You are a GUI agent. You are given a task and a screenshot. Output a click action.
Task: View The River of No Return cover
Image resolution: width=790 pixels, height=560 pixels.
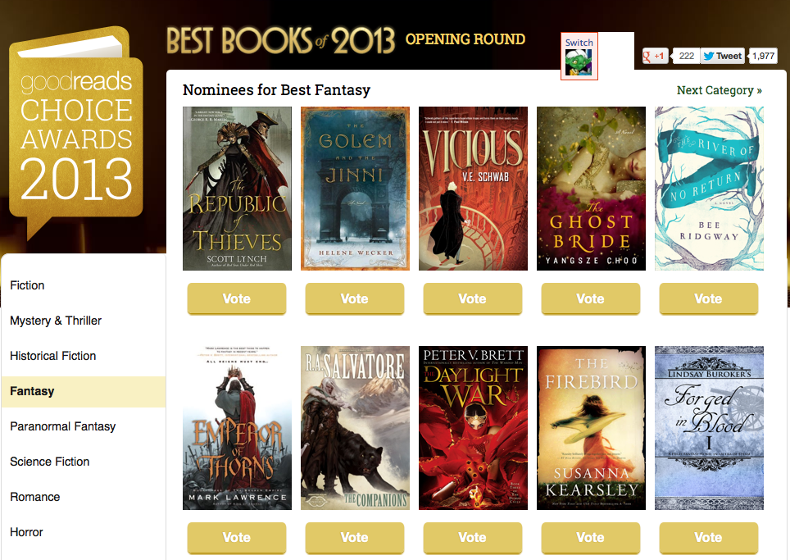[708, 188]
